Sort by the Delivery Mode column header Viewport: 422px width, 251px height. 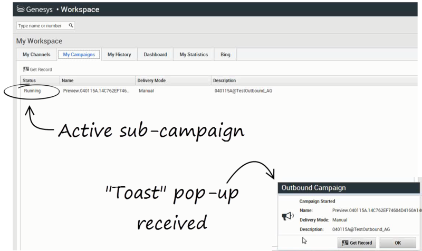(173, 81)
